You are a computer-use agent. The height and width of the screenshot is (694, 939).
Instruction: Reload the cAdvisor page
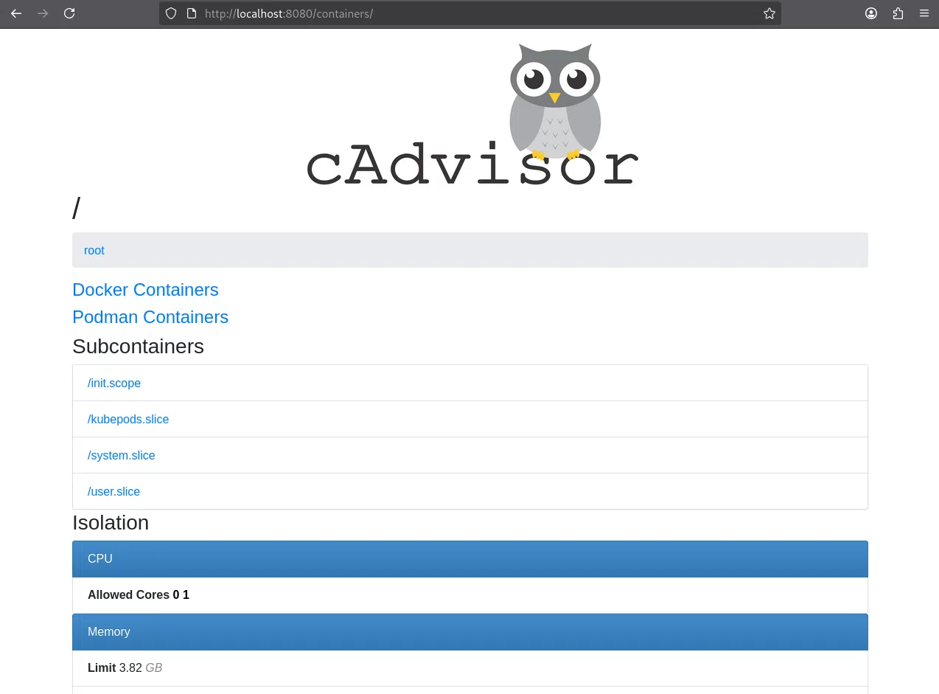pos(69,13)
